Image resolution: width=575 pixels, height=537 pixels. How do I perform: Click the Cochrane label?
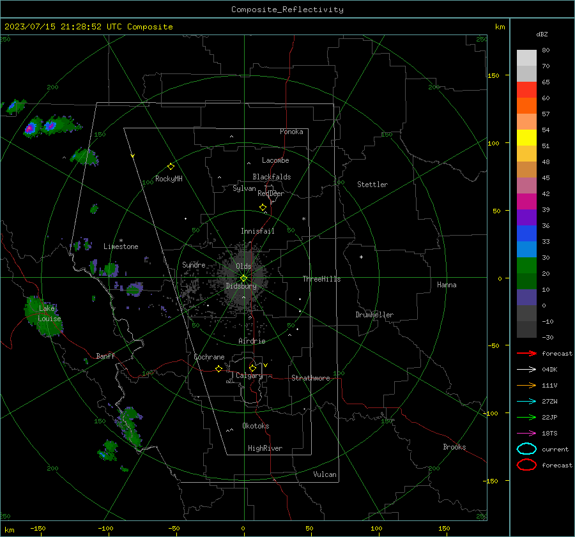coord(209,357)
